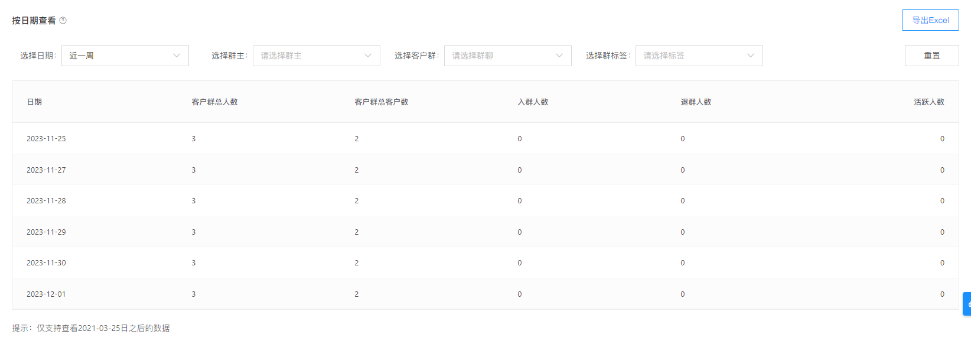Click the chevron arrow in 近一周 selector

point(177,56)
